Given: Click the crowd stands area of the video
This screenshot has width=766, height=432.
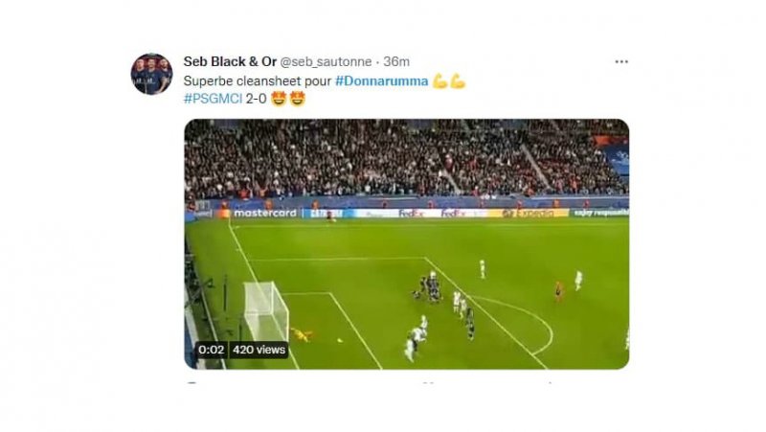Looking at the screenshot, I should [406, 159].
